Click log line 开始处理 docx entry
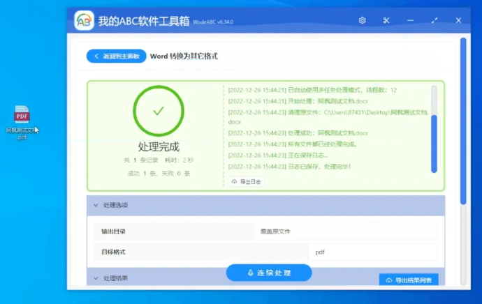The image size is (482, 304). tap(298, 101)
